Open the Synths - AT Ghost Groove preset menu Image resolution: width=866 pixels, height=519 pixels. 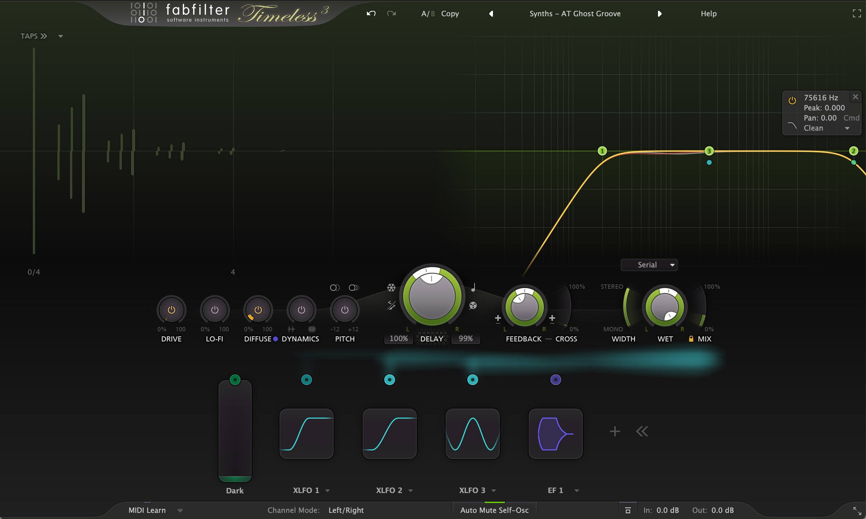click(575, 14)
